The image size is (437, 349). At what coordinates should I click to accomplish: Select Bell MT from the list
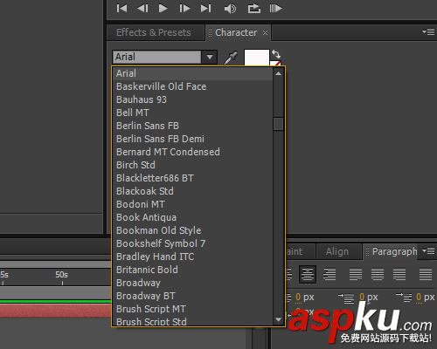192,113
